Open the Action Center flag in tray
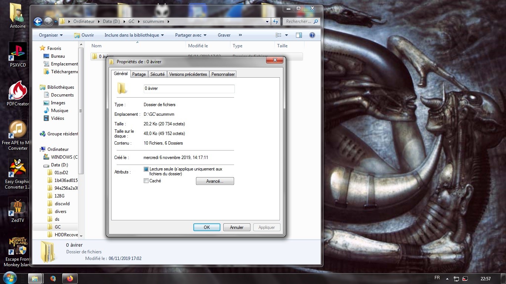The image size is (506, 284). tap(466, 278)
